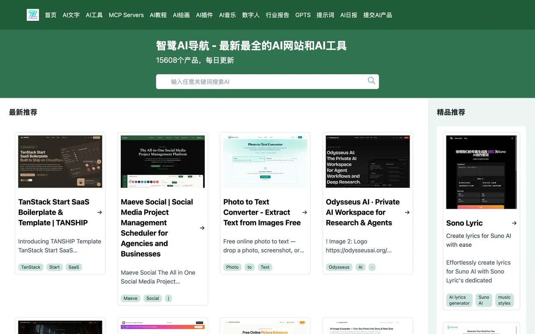Click the music styles tag

point(504,300)
